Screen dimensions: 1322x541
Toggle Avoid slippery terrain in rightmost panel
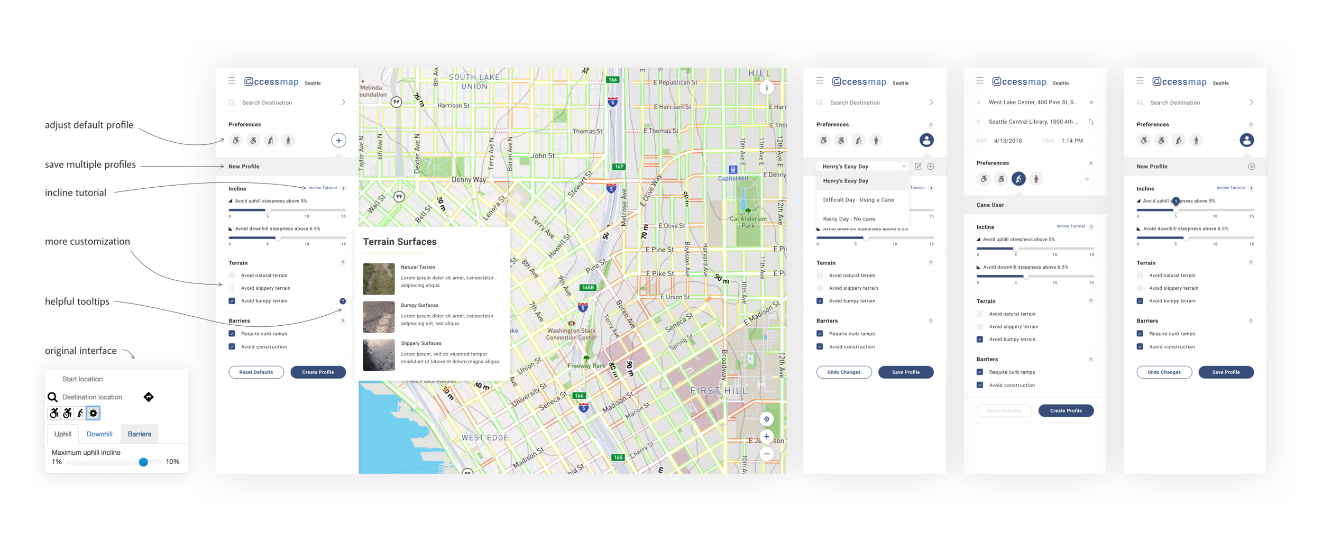(1140, 288)
